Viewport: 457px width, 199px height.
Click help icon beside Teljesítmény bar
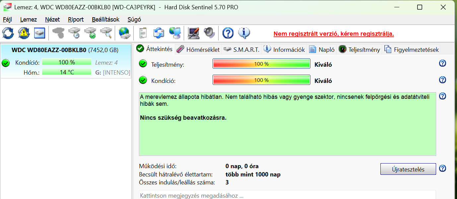(442, 63)
